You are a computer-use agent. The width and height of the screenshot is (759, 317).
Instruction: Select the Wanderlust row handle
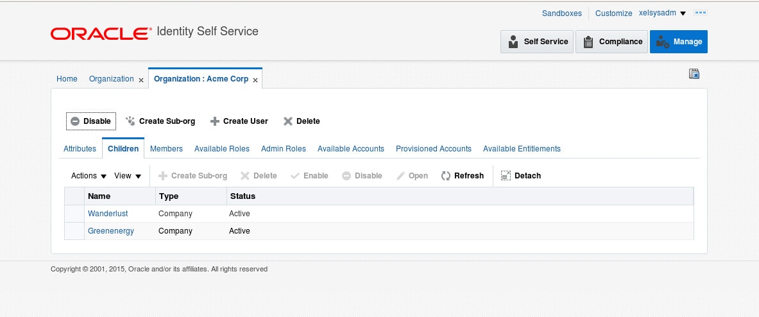tap(74, 214)
